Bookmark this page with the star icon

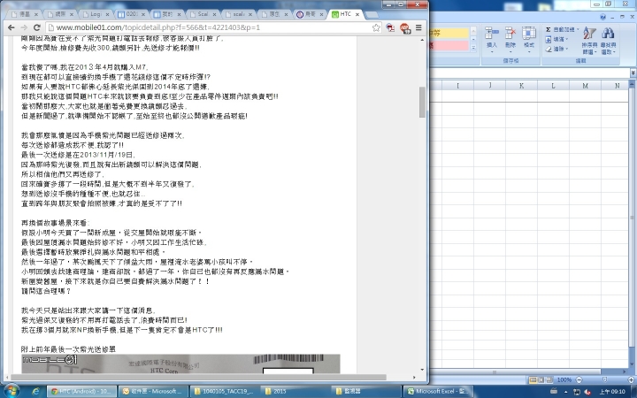(x=376, y=27)
